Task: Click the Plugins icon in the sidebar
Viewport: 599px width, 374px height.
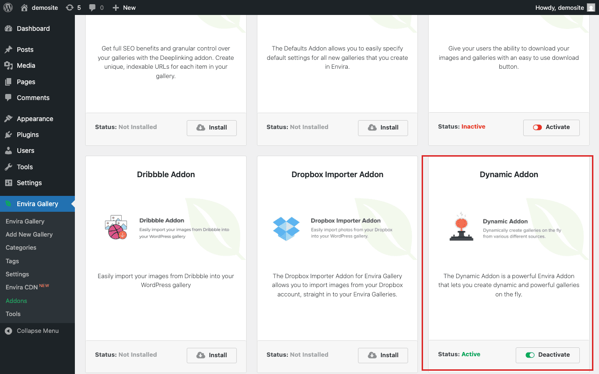Action: pyautogui.click(x=10, y=135)
